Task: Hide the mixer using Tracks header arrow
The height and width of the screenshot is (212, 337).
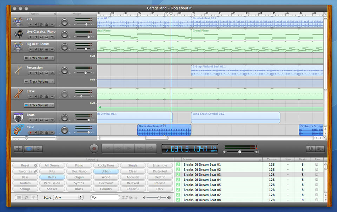Action: (55, 14)
